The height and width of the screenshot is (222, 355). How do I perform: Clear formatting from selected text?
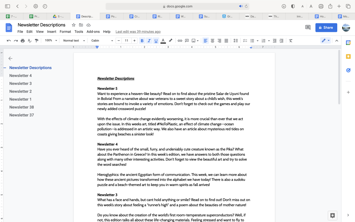(291, 41)
